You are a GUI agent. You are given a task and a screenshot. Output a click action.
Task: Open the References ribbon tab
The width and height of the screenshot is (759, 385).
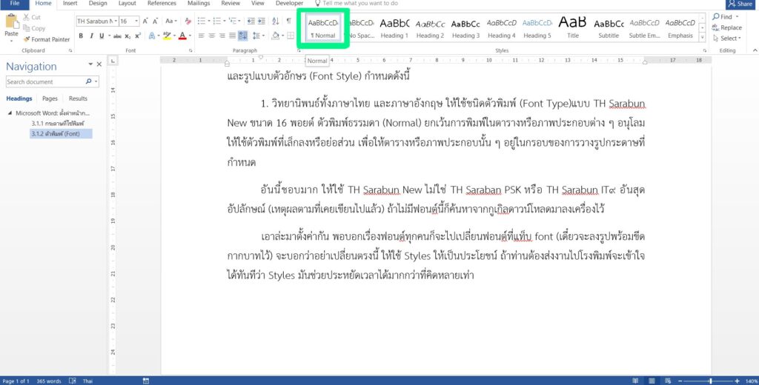click(x=162, y=4)
